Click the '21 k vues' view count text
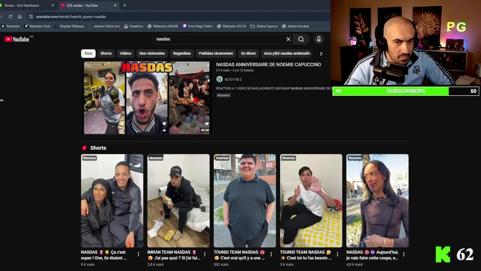Viewport: 481px width, 271px height. (223, 70)
